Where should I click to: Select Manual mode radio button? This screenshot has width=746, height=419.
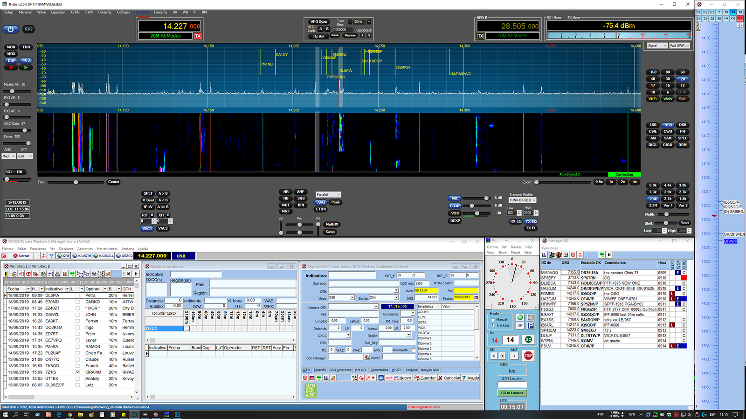493,320
